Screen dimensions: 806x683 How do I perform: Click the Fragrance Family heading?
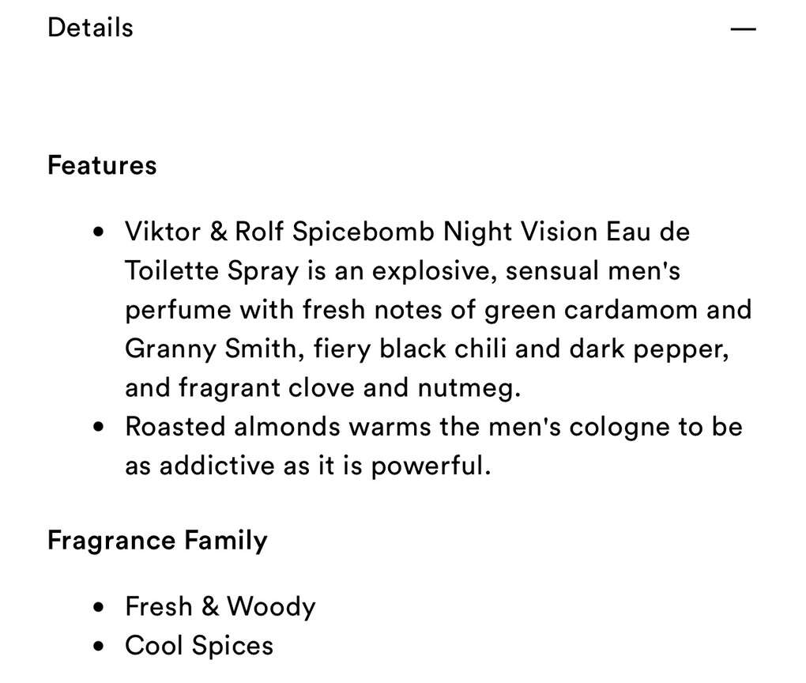(157, 541)
